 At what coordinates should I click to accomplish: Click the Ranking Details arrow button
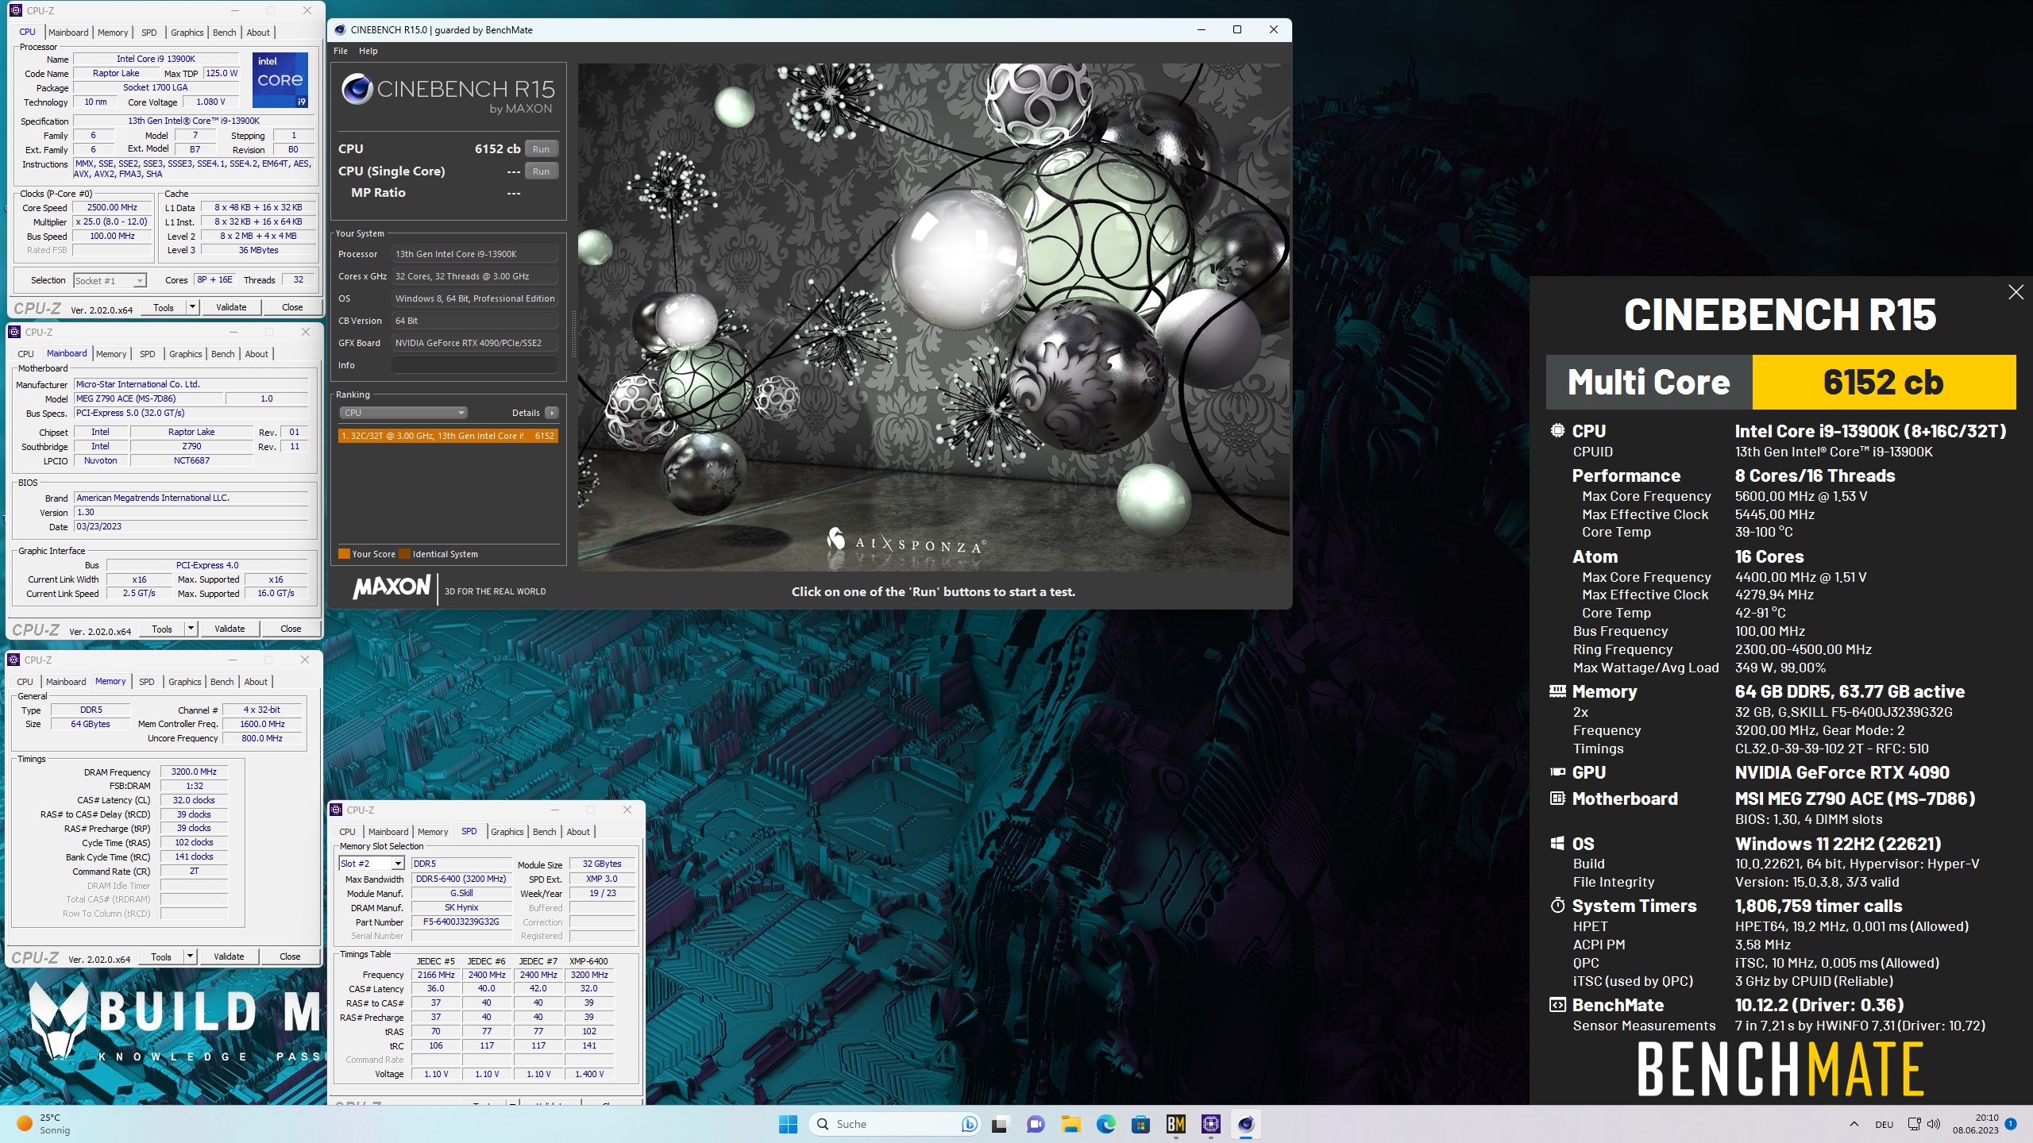[x=552, y=413]
